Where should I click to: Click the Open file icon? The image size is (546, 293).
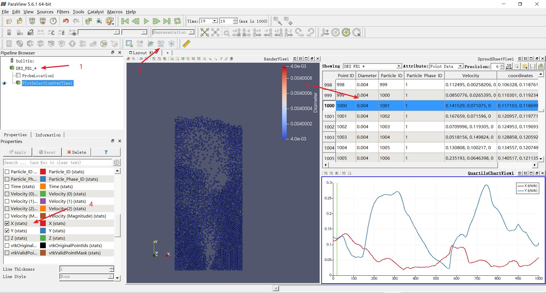pos(9,21)
